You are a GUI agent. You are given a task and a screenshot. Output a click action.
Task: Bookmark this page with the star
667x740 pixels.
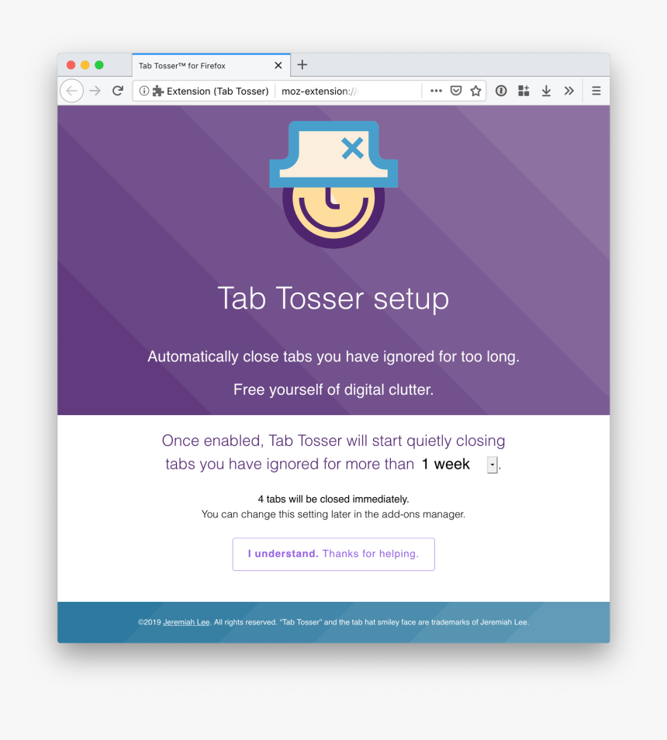[475, 91]
